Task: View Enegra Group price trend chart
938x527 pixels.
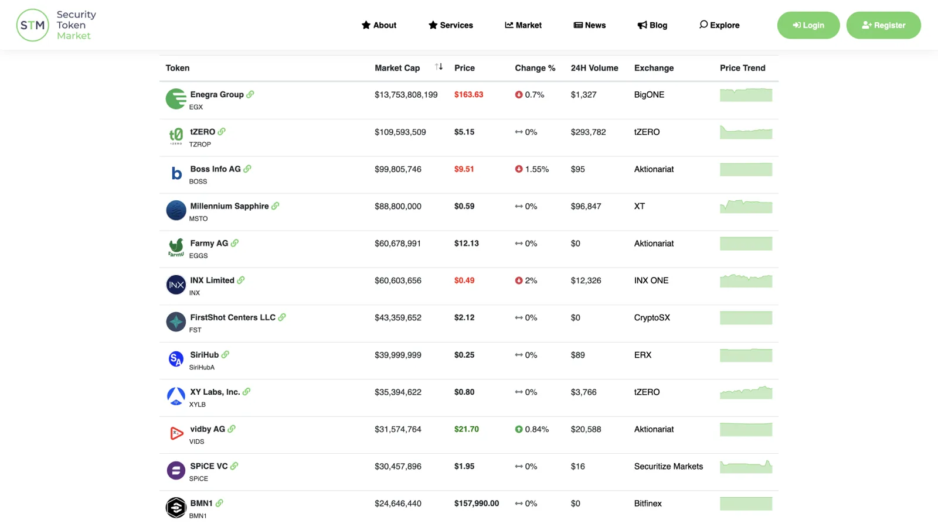Action: [x=746, y=95]
